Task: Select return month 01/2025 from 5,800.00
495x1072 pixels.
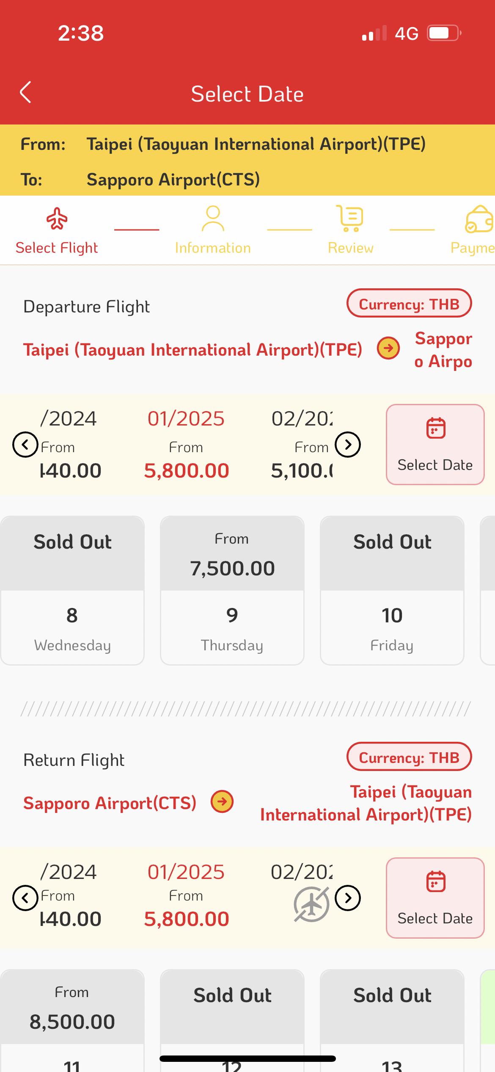Action: [186, 896]
